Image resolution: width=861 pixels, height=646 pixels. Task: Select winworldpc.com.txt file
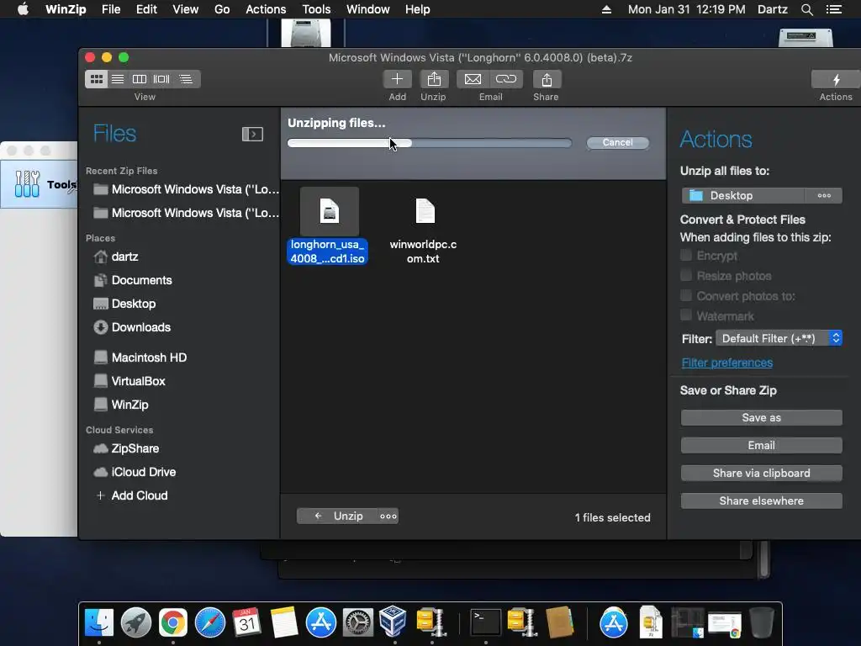point(424,230)
